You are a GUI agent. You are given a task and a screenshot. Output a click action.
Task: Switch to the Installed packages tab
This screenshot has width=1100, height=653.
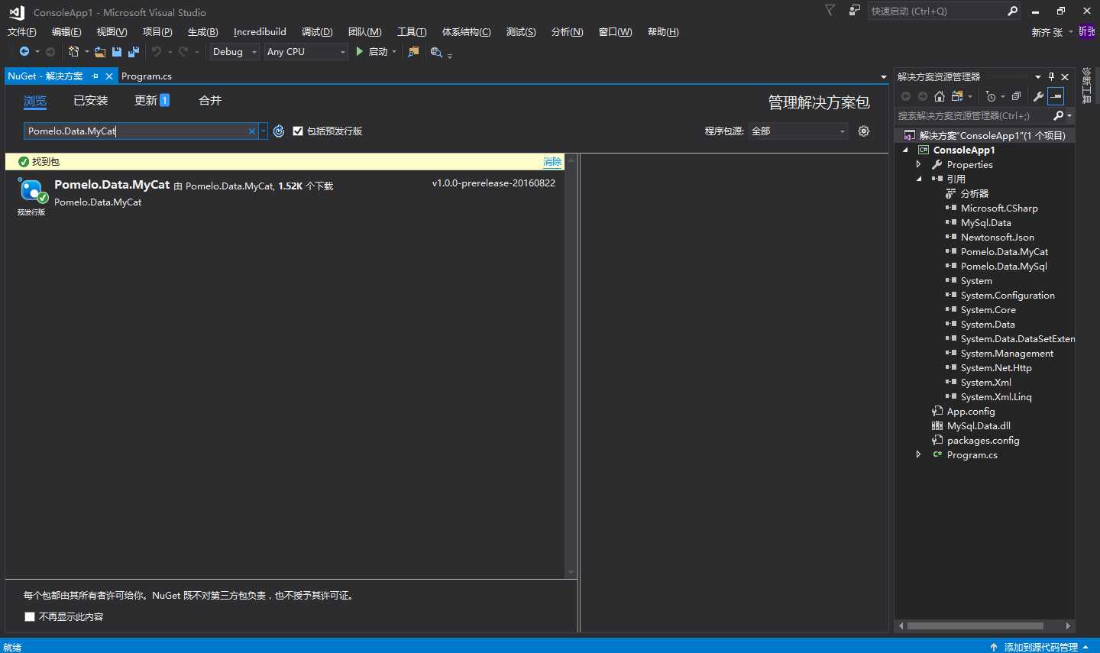tap(91, 101)
